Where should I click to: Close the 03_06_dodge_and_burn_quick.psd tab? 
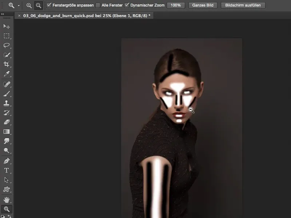point(19,16)
